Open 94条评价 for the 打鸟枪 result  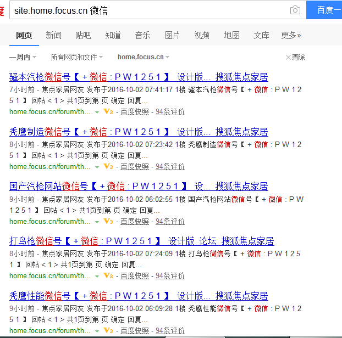tap(170, 276)
